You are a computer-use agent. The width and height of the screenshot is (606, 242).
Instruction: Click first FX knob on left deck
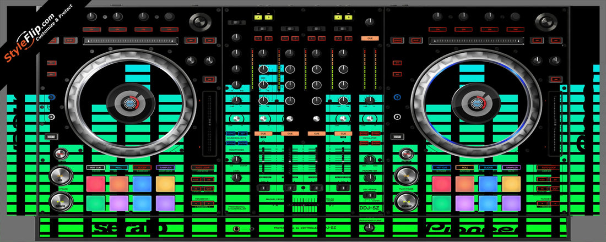point(91,16)
